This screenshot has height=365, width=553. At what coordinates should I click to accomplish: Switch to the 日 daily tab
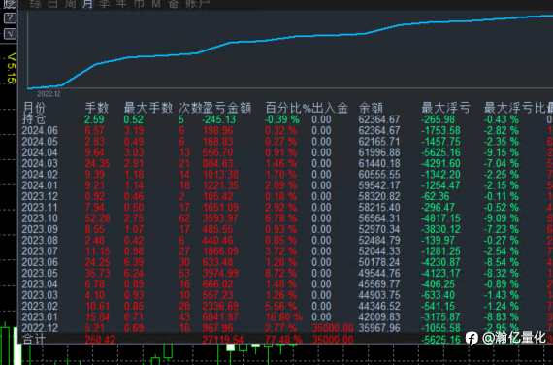click(53, 4)
